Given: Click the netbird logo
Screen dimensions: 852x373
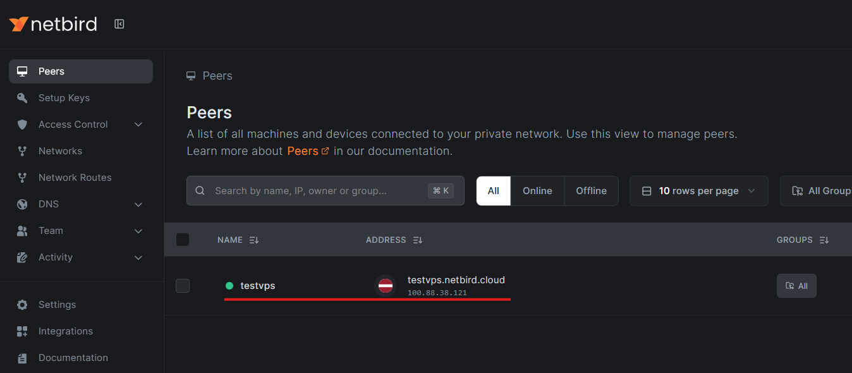Looking at the screenshot, I should (53, 24).
